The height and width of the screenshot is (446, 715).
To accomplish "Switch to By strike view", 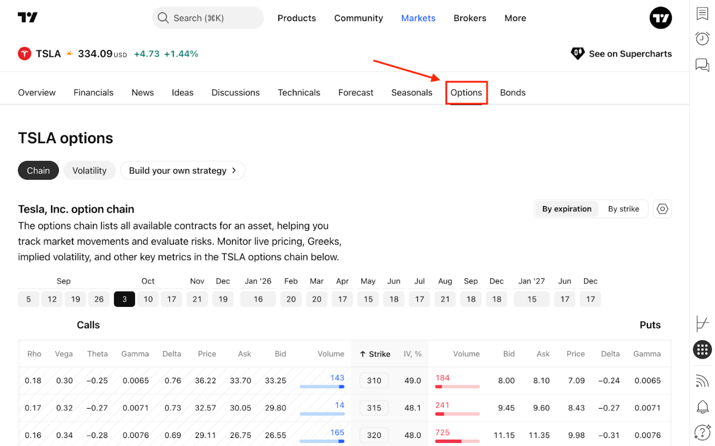I will click(x=623, y=209).
